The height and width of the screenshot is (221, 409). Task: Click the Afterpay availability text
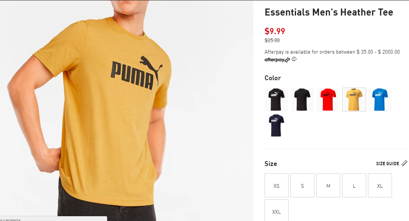(x=332, y=52)
